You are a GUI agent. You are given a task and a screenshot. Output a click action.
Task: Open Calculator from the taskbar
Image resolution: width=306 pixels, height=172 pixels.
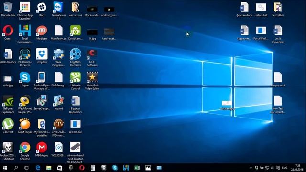coord(93,168)
